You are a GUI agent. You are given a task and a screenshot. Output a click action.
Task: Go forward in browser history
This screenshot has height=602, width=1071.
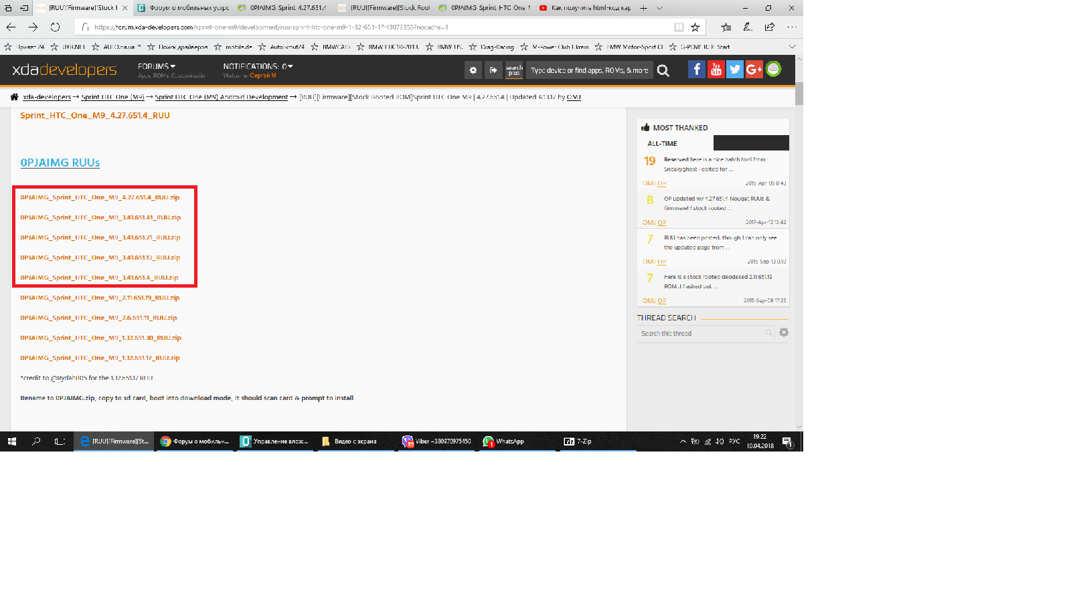[33, 27]
